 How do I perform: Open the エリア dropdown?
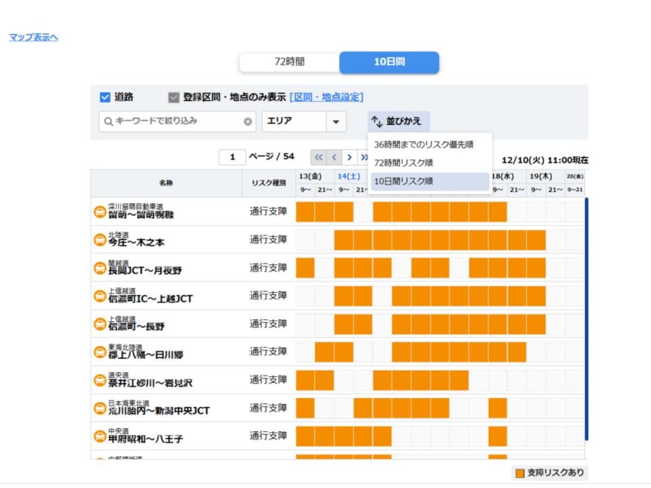[304, 122]
